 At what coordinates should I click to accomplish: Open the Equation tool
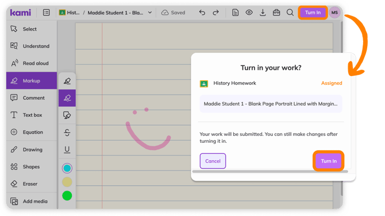tap(32, 132)
